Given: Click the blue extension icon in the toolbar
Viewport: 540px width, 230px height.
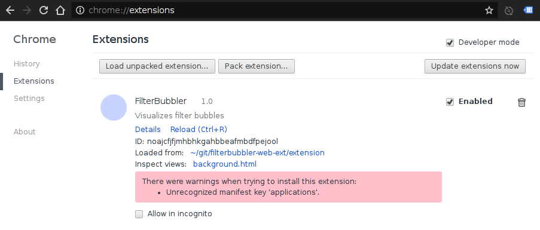Looking at the screenshot, I should click(528, 10).
